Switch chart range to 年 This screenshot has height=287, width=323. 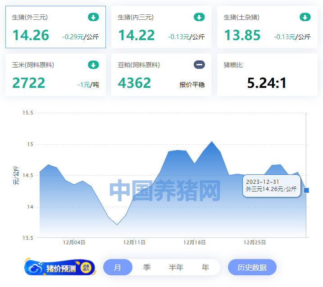tap(205, 267)
